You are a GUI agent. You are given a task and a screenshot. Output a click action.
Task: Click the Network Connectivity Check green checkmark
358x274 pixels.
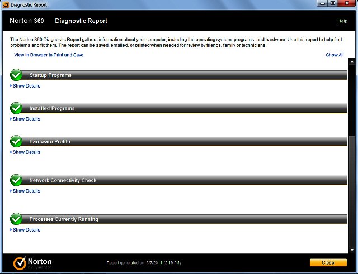pos(16,180)
